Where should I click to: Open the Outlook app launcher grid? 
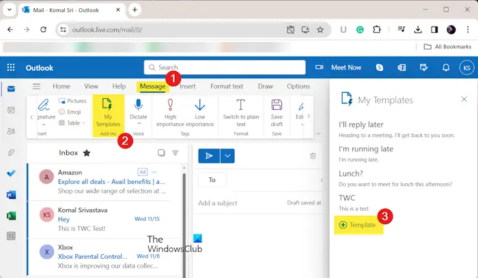[11, 67]
